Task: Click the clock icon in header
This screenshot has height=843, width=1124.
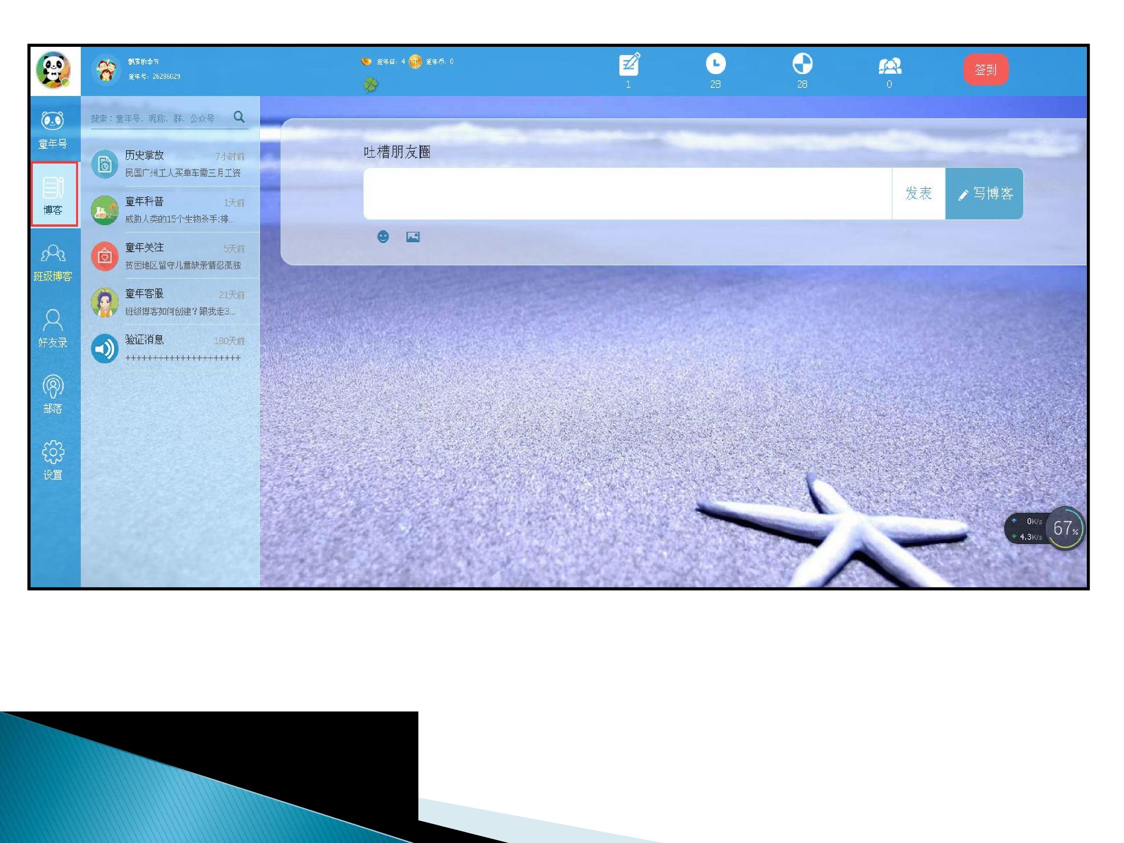Action: click(715, 64)
